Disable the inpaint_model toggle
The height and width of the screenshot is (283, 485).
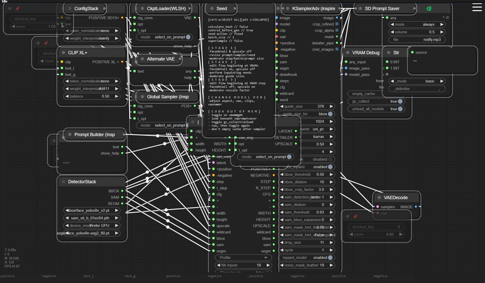click(330, 257)
